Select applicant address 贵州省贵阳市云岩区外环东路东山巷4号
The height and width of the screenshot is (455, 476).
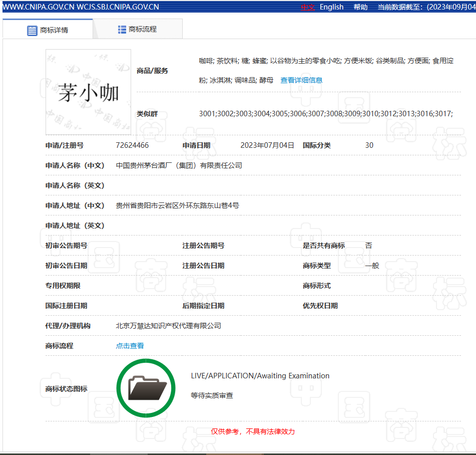tap(177, 205)
